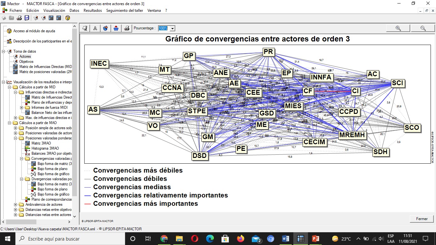
Task: Select 'Objetivos' under Toma de datos
Action: [26, 62]
